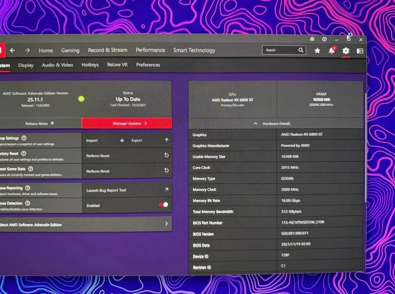The height and width of the screenshot is (294, 395).
Task: Click the Device ID value 738F
Action: tap(285, 255)
